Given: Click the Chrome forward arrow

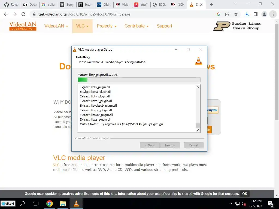Looking at the screenshot, I should (15, 14).
